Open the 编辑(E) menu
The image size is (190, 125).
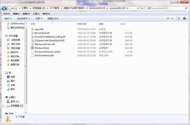(x=16, y=14)
